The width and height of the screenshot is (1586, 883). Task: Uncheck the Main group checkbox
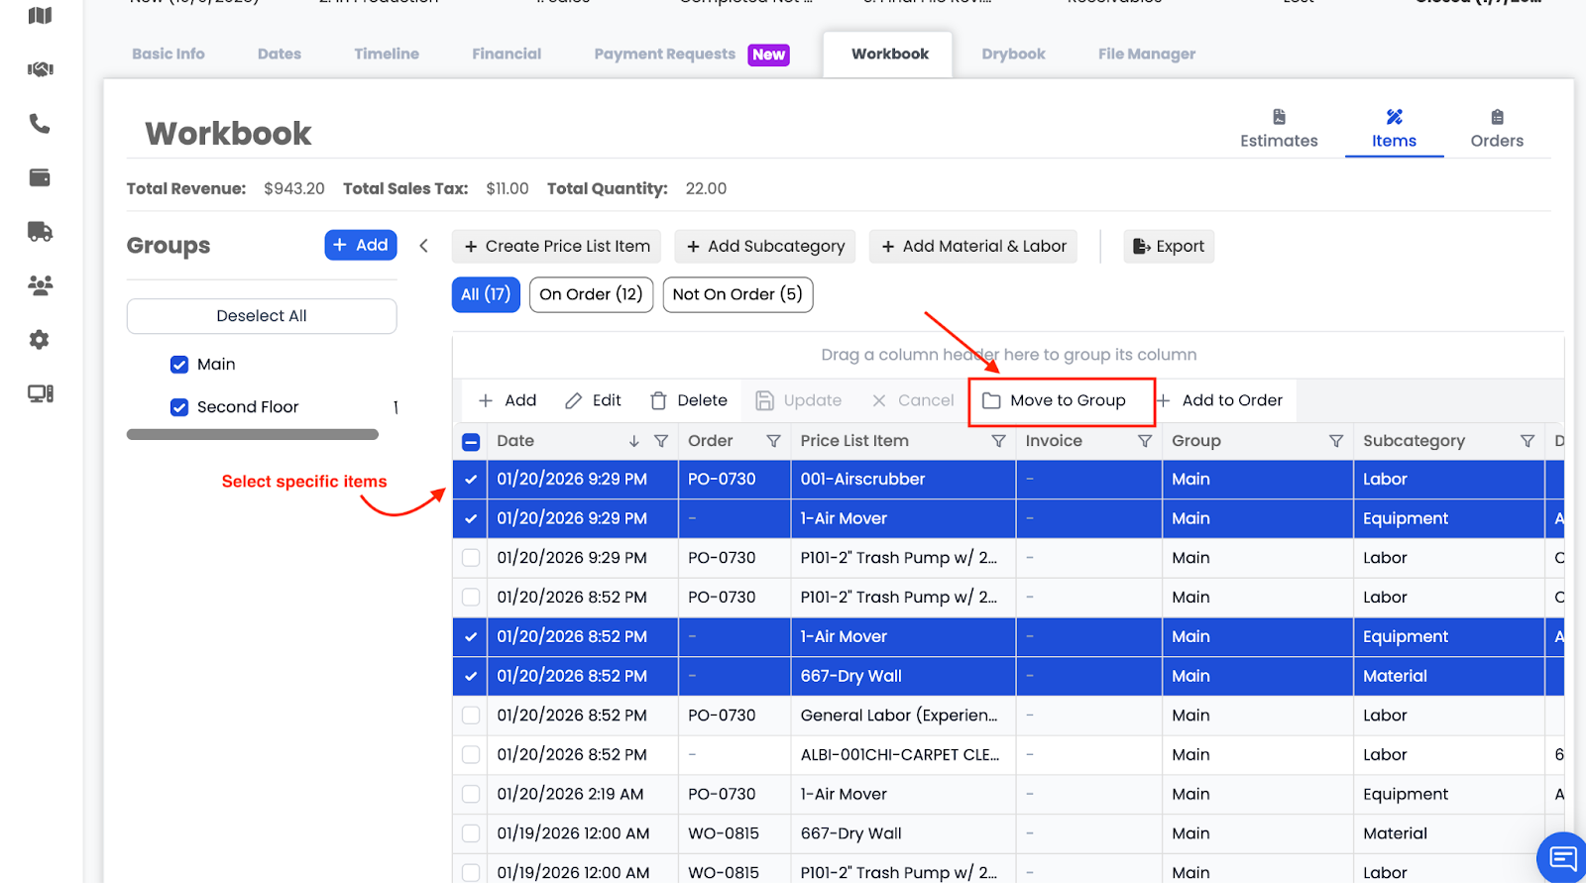click(179, 365)
